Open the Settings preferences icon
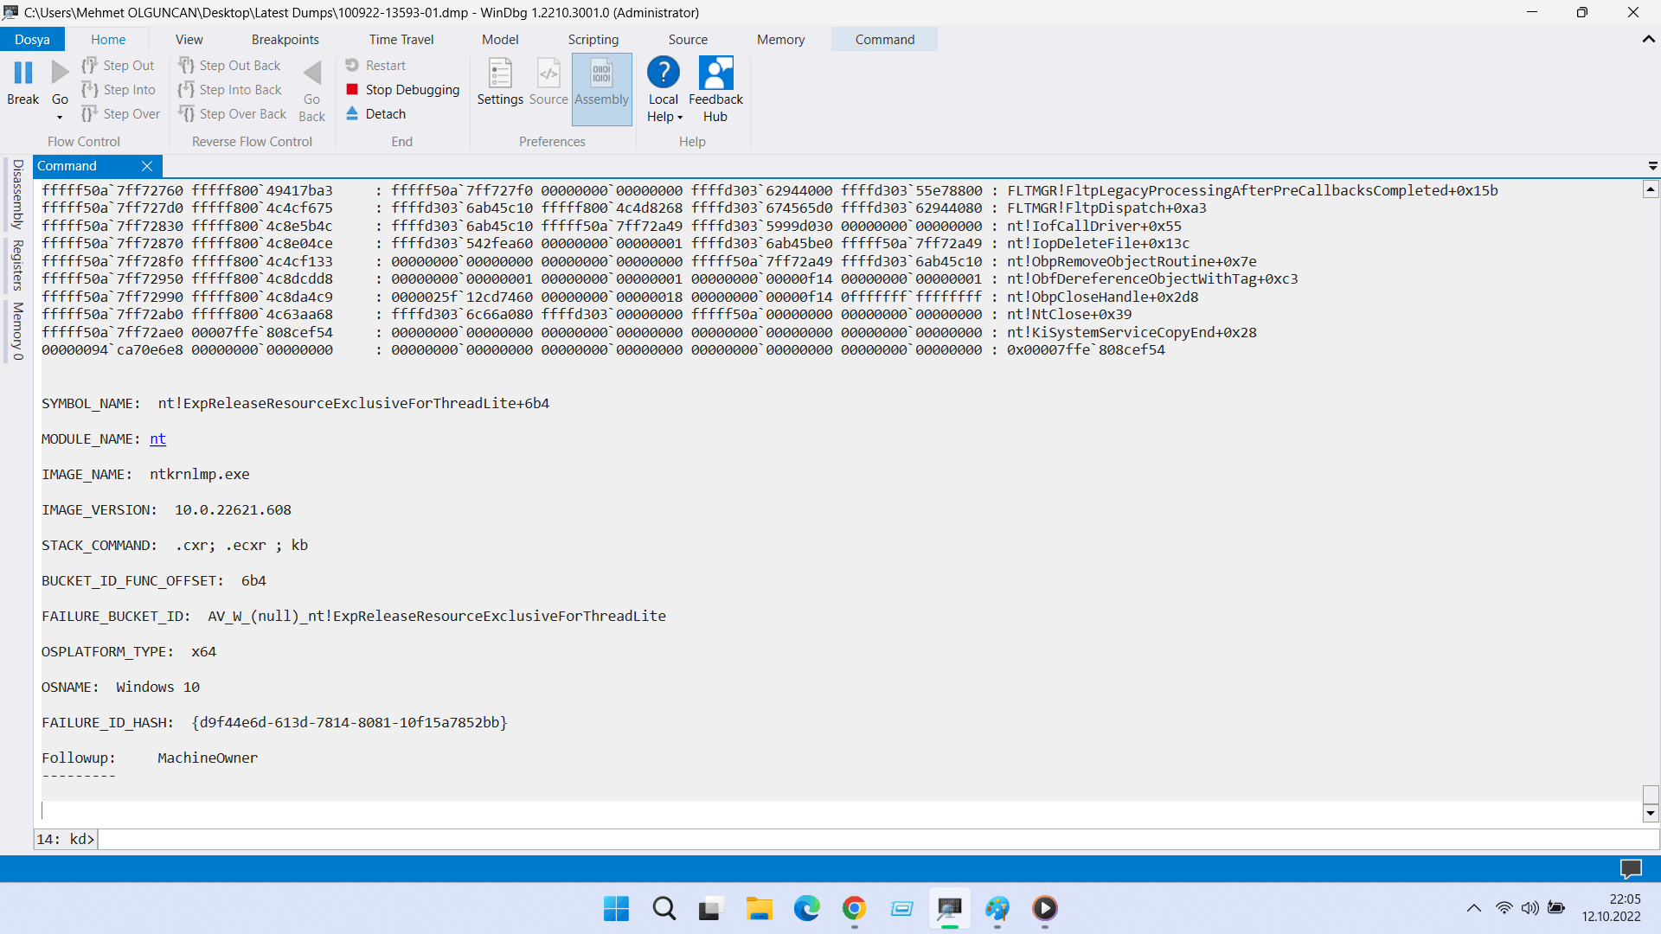The image size is (1661, 934). click(500, 74)
